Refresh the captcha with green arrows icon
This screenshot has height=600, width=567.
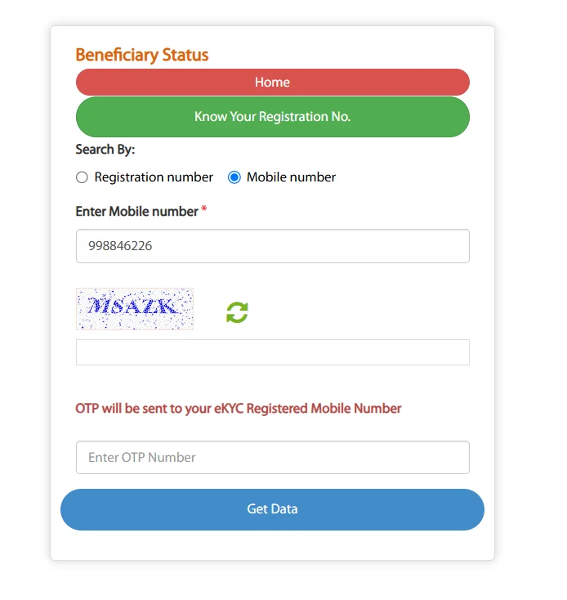tap(237, 312)
